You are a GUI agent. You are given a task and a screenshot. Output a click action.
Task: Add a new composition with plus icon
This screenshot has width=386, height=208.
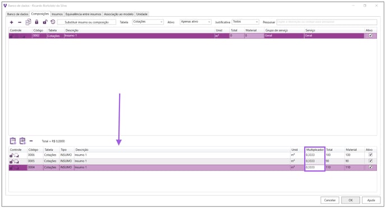tap(11, 22)
